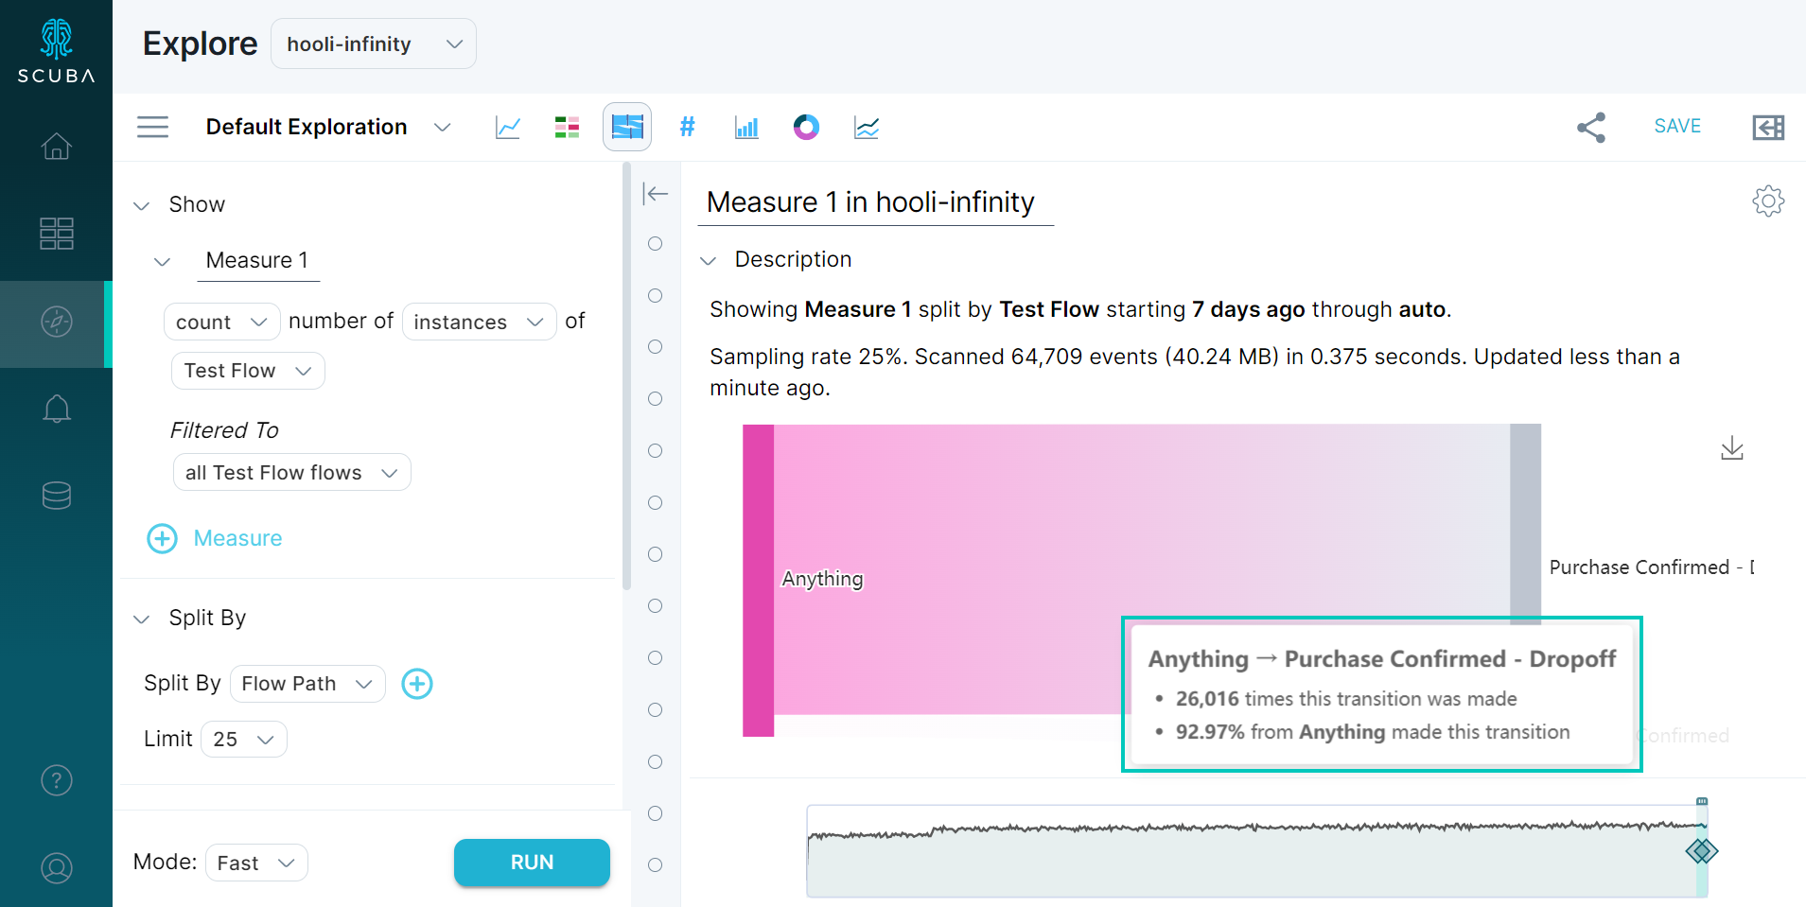
Task: Open the Flow Path split by dropdown
Action: tap(307, 684)
